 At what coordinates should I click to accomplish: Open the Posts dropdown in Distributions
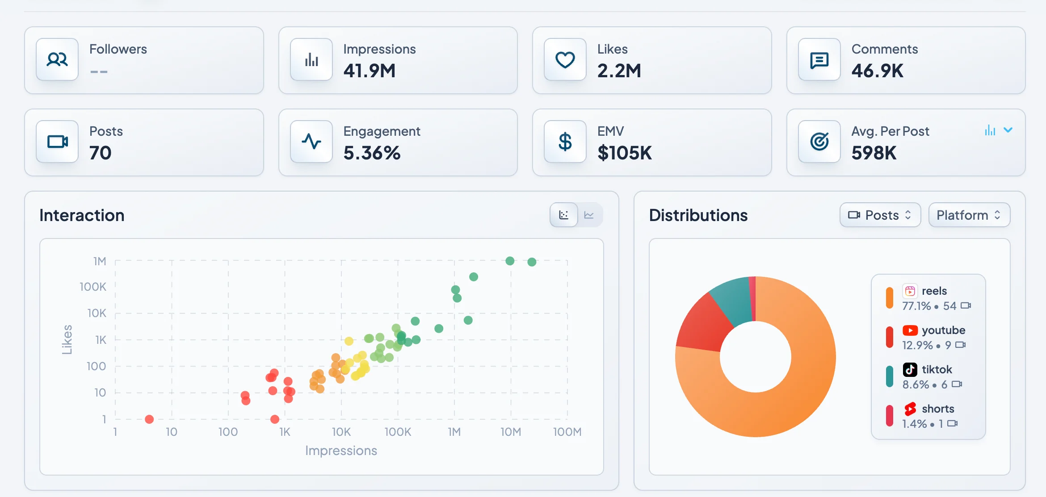pos(880,215)
